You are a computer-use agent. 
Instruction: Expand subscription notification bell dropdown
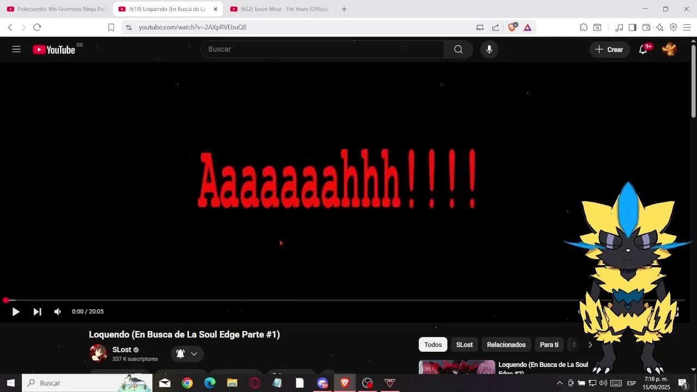click(187, 354)
